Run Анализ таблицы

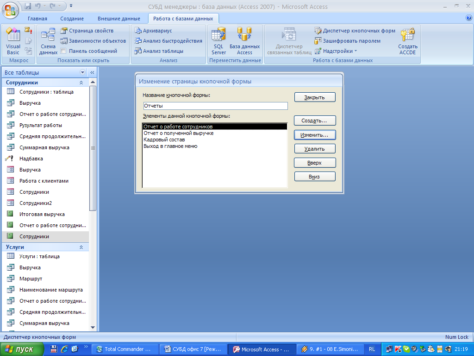[x=159, y=51]
